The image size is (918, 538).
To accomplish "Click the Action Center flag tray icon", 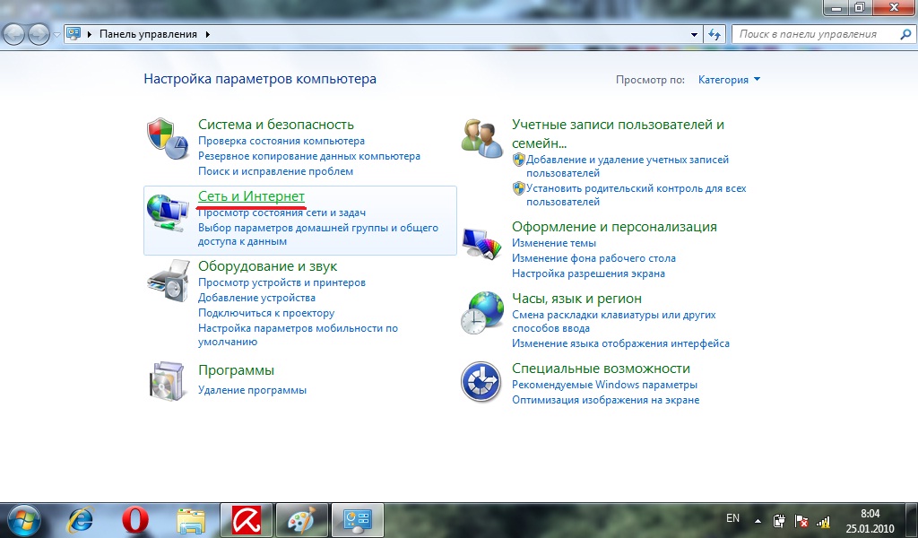I will click(801, 521).
